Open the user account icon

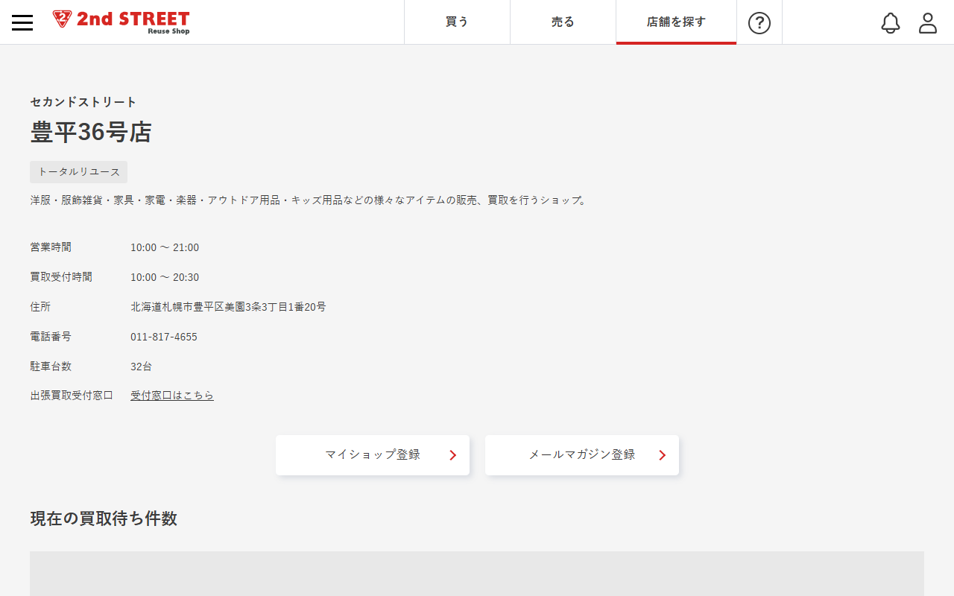[x=928, y=23]
